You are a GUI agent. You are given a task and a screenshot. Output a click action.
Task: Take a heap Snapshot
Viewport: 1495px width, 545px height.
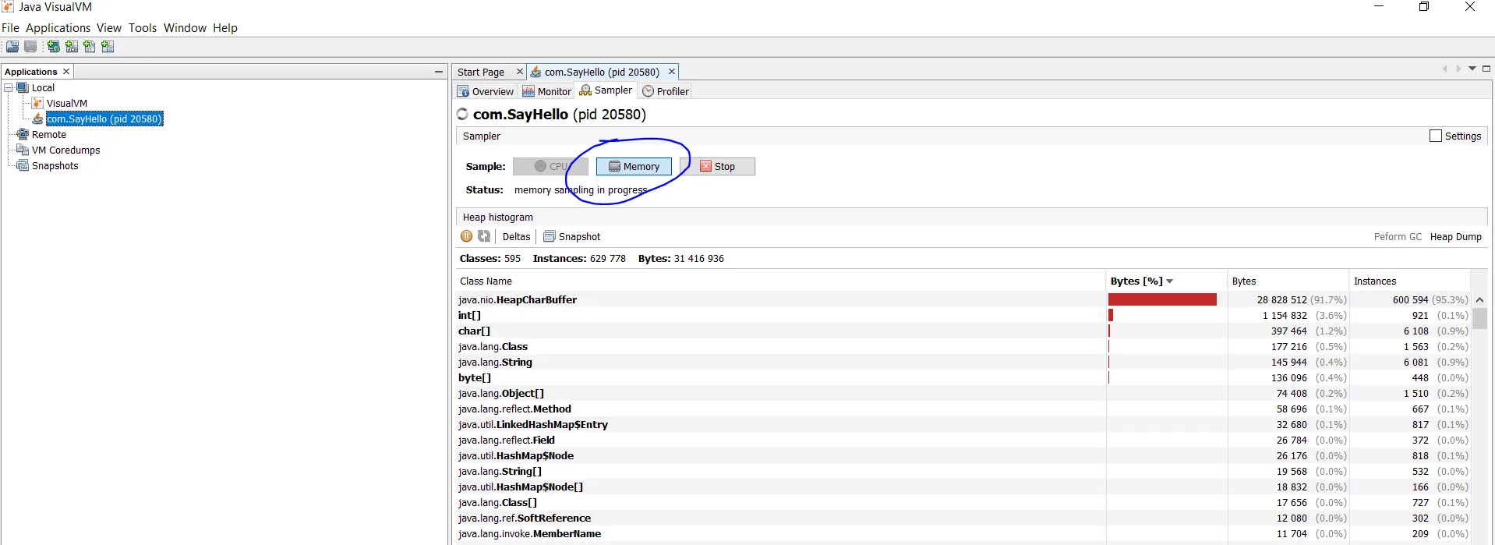coord(572,236)
